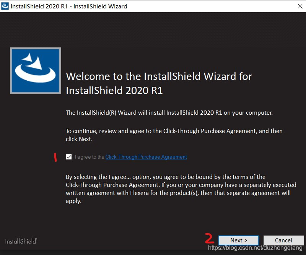Click the large blue InstallShield logo
The height and width of the screenshot is (255, 306).
pos(36,71)
